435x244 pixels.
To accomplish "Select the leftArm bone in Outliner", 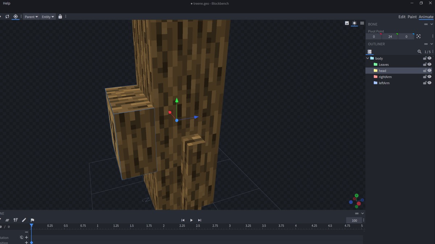I will tap(384, 83).
